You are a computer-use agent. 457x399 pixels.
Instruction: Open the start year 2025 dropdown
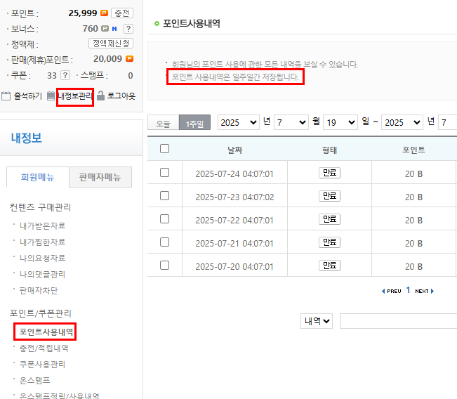point(239,122)
